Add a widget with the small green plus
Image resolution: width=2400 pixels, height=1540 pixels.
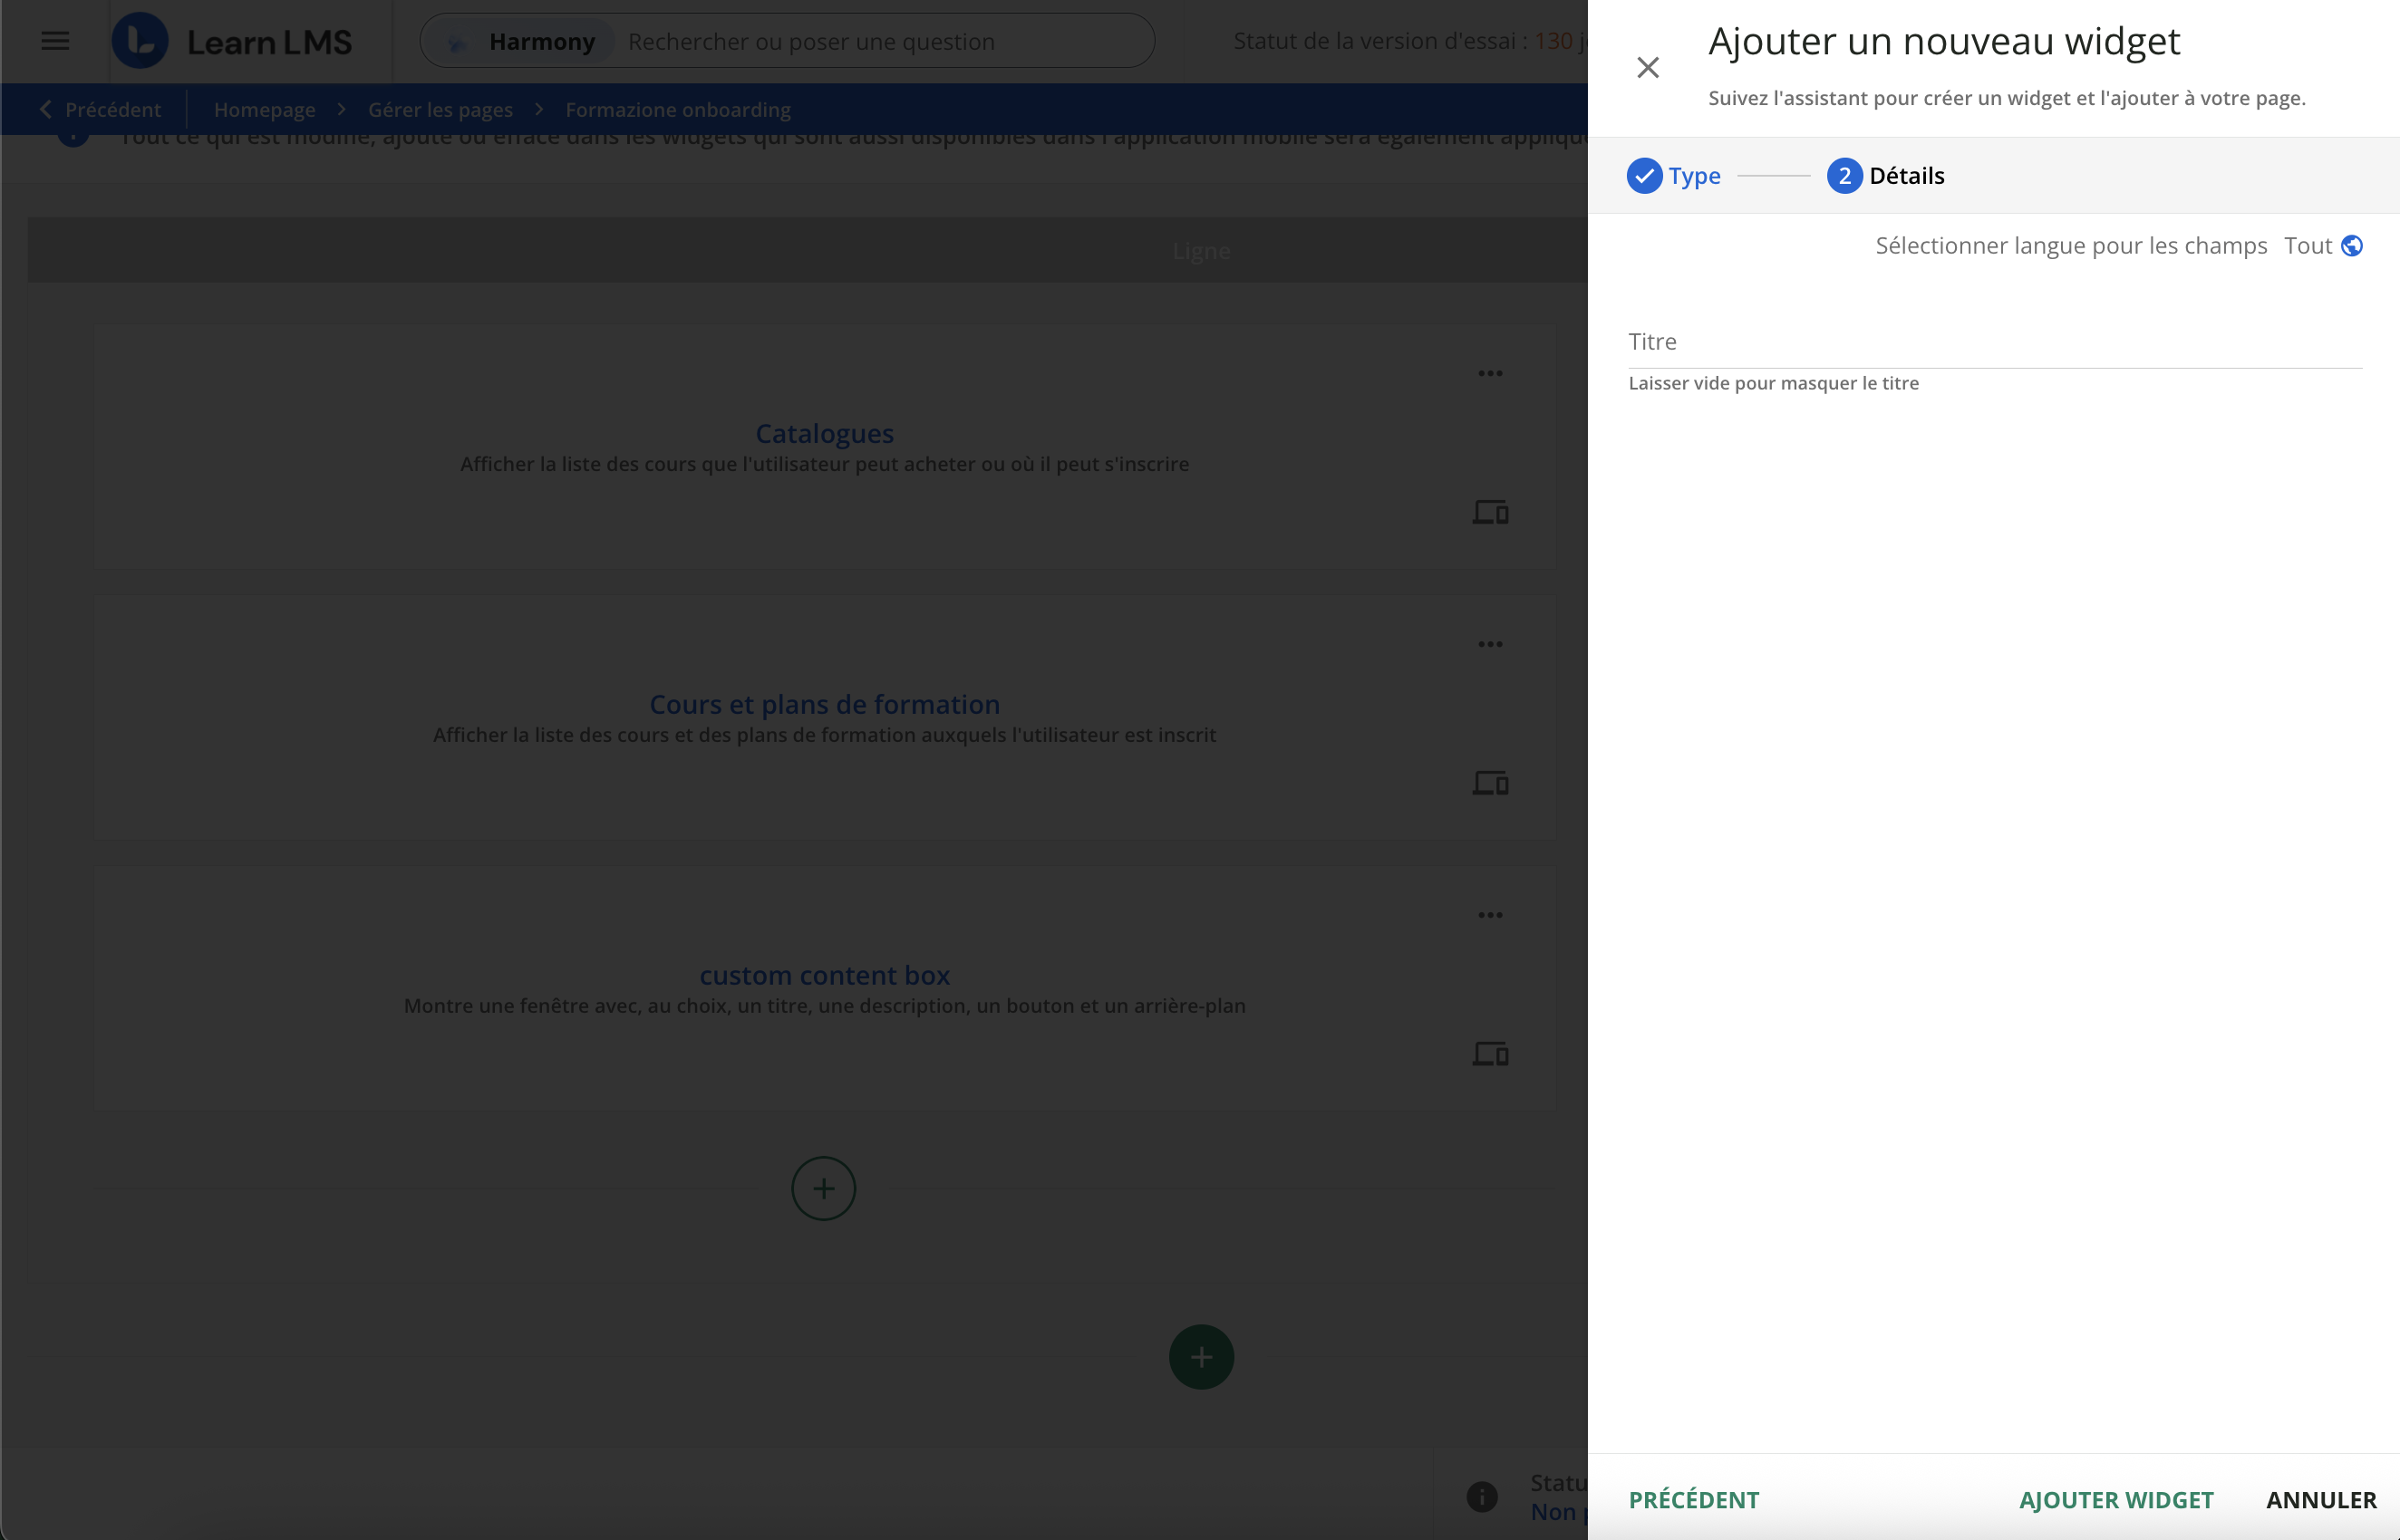coord(823,1188)
